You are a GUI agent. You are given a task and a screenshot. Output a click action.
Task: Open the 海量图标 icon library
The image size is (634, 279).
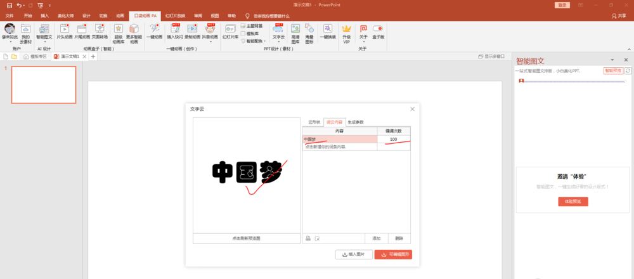[309, 33]
